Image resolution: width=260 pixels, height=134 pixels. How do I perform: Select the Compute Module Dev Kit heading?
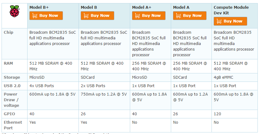coord(231,10)
